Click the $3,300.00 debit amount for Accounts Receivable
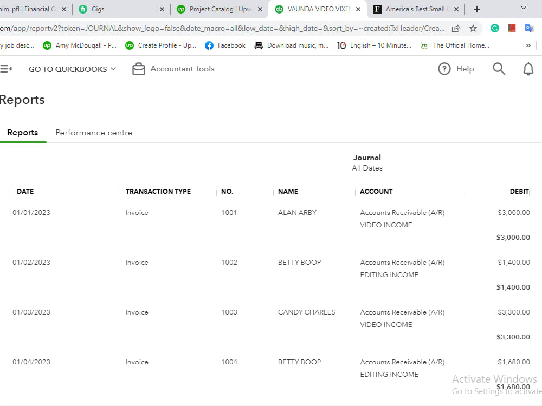 (x=514, y=312)
